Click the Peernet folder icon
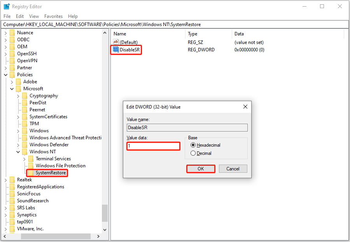This screenshot has height=242, width=350. click(x=25, y=110)
